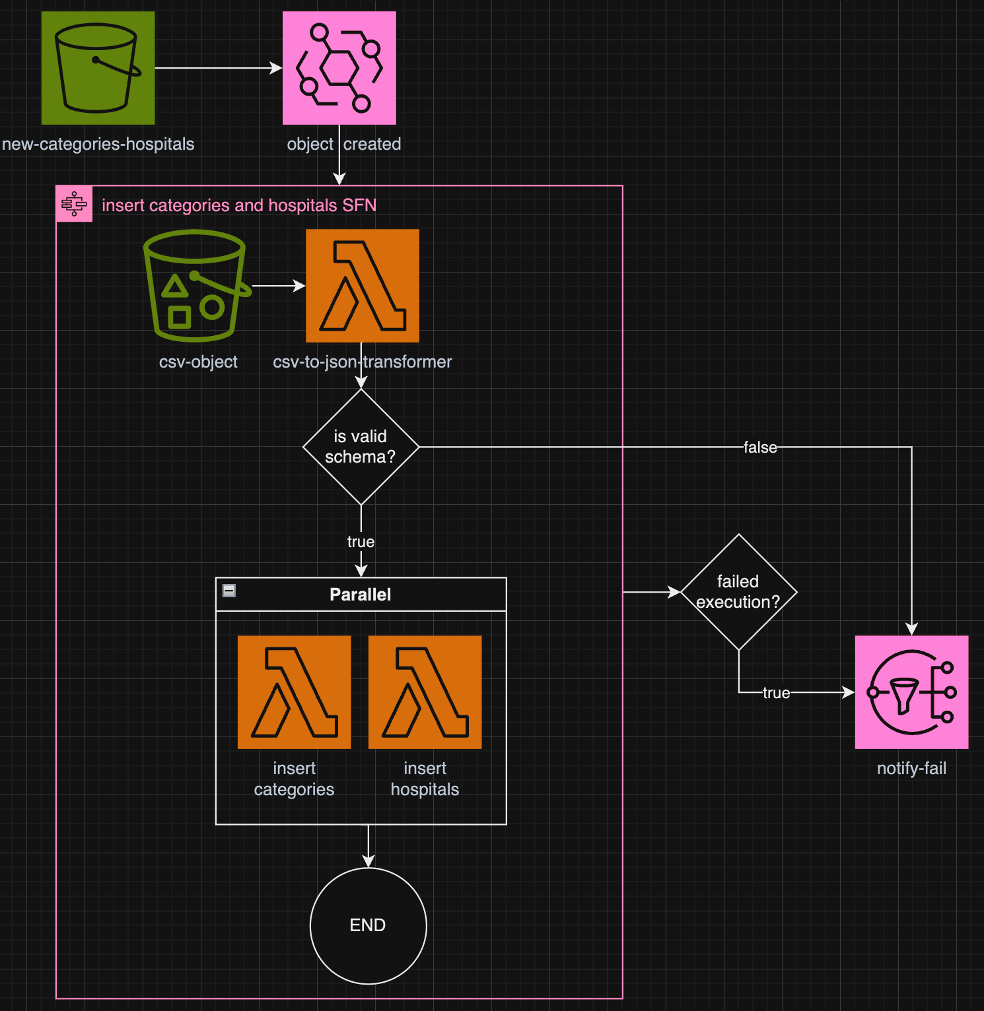This screenshot has height=1011, width=984.
Task: Select the 'true' label below schema diamond
Action: 361,542
